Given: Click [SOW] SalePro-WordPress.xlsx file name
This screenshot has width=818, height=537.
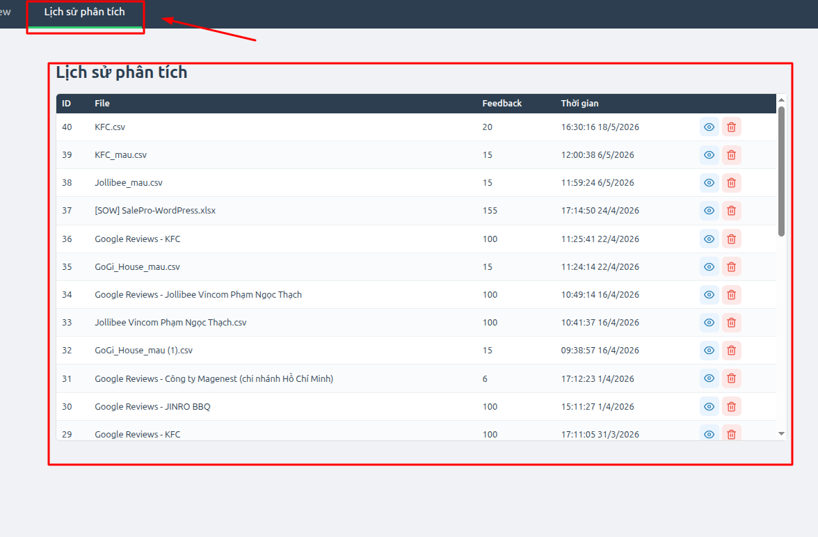Looking at the screenshot, I should coord(155,210).
